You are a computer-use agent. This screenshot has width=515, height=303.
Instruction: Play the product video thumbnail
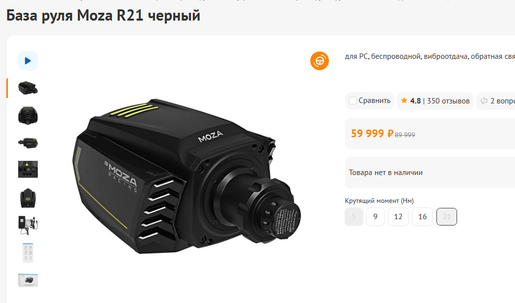pyautogui.click(x=28, y=61)
